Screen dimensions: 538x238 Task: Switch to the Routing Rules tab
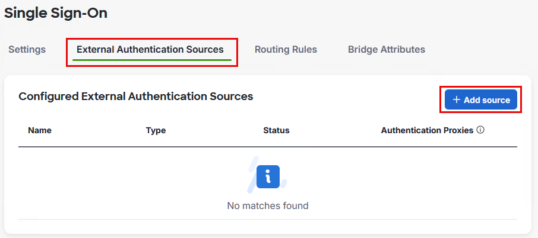286,50
